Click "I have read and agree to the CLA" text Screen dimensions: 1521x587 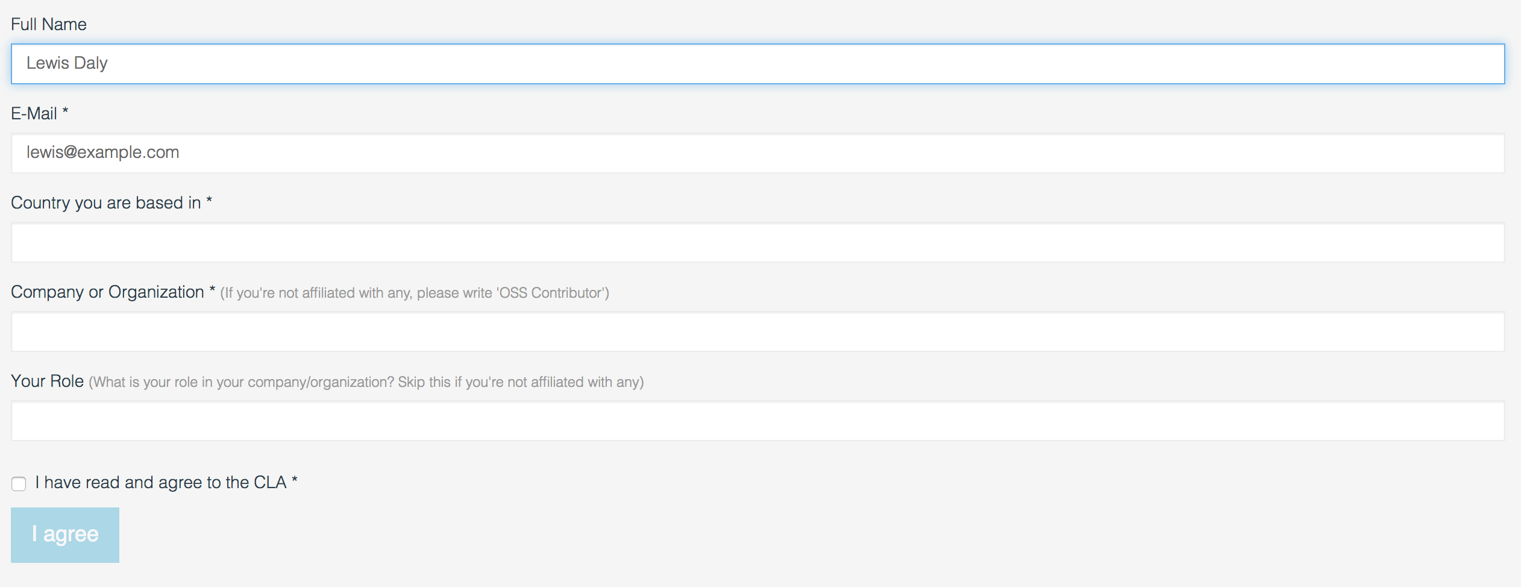[160, 483]
